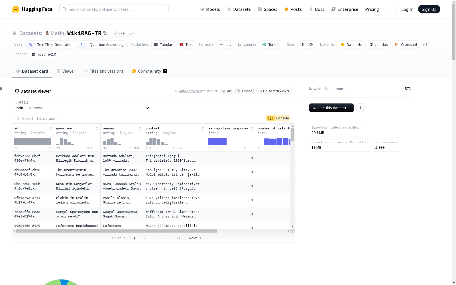Go to pagination page 3
The image size is (456, 285).
(154, 238)
